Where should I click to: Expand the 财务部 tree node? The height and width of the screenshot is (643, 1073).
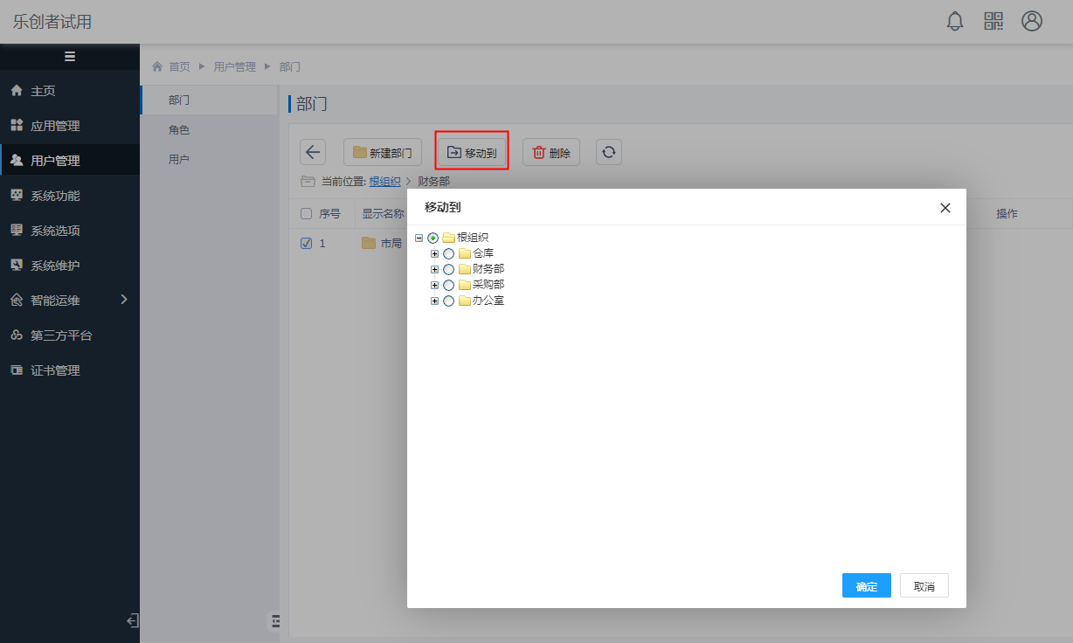click(434, 269)
